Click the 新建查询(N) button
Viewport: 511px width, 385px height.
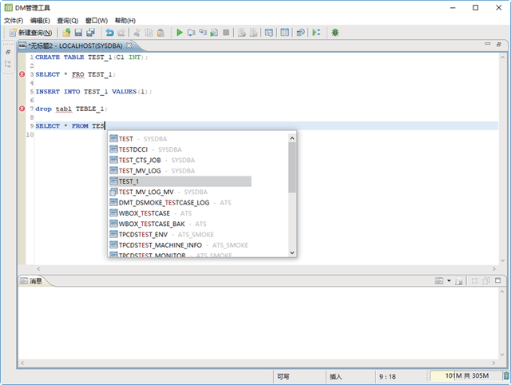point(32,33)
